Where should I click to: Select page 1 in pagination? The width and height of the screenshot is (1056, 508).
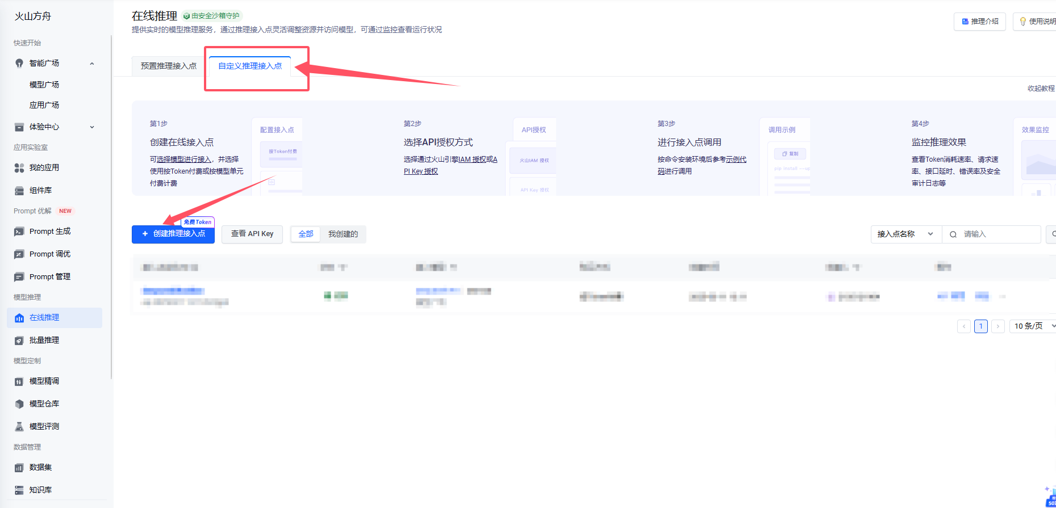click(981, 326)
